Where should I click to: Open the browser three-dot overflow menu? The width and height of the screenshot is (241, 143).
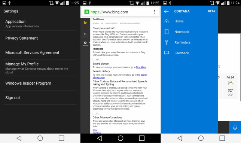154,12
